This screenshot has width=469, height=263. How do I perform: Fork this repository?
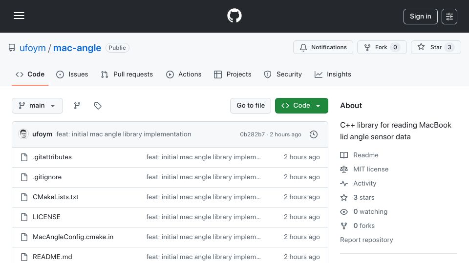382,47
